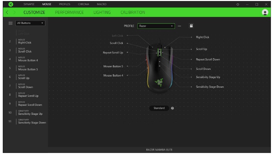273x154 pixels.
Task: Select Mouse Button 4 in sidebar
Action: 28,59
